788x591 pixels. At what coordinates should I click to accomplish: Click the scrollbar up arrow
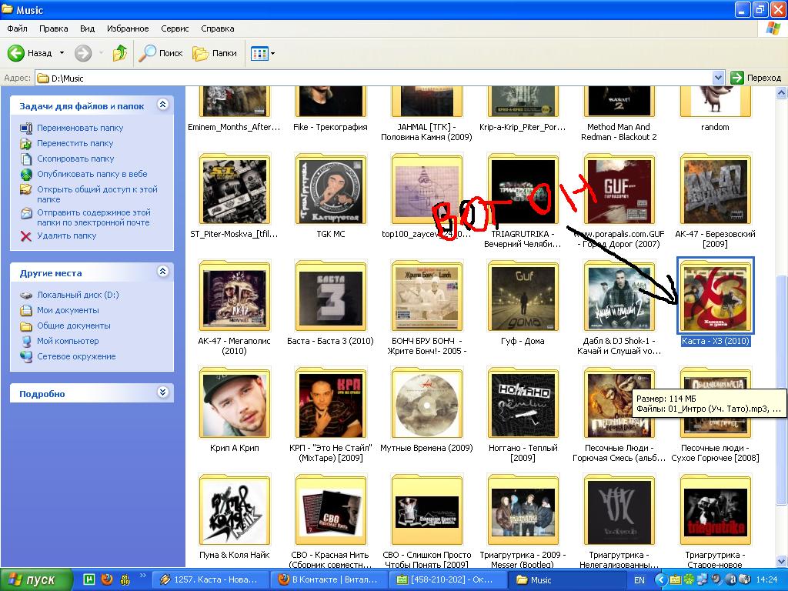782,92
